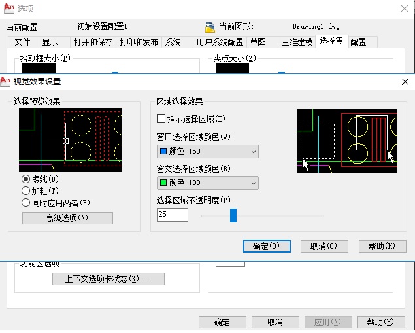
Task: Select the 虚线(D) radio option
Action: (25, 179)
